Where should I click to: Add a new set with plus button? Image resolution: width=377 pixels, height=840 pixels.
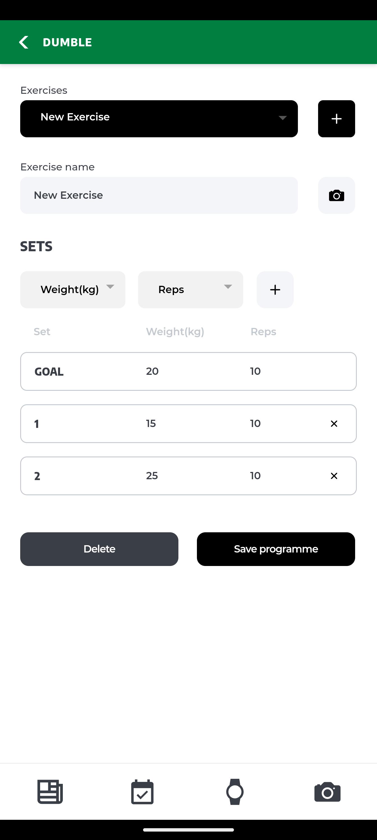tap(275, 289)
